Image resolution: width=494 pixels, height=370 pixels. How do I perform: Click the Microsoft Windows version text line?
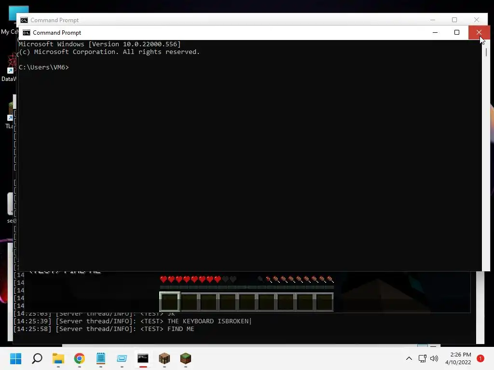point(99,44)
